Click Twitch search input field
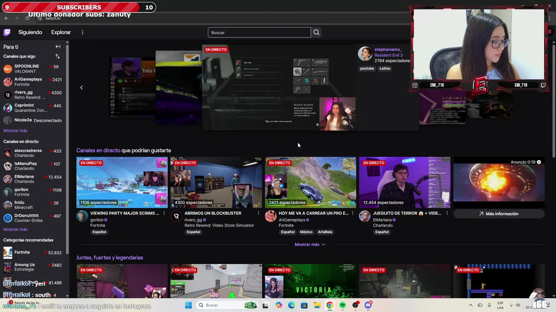556x312 pixels. tap(259, 32)
